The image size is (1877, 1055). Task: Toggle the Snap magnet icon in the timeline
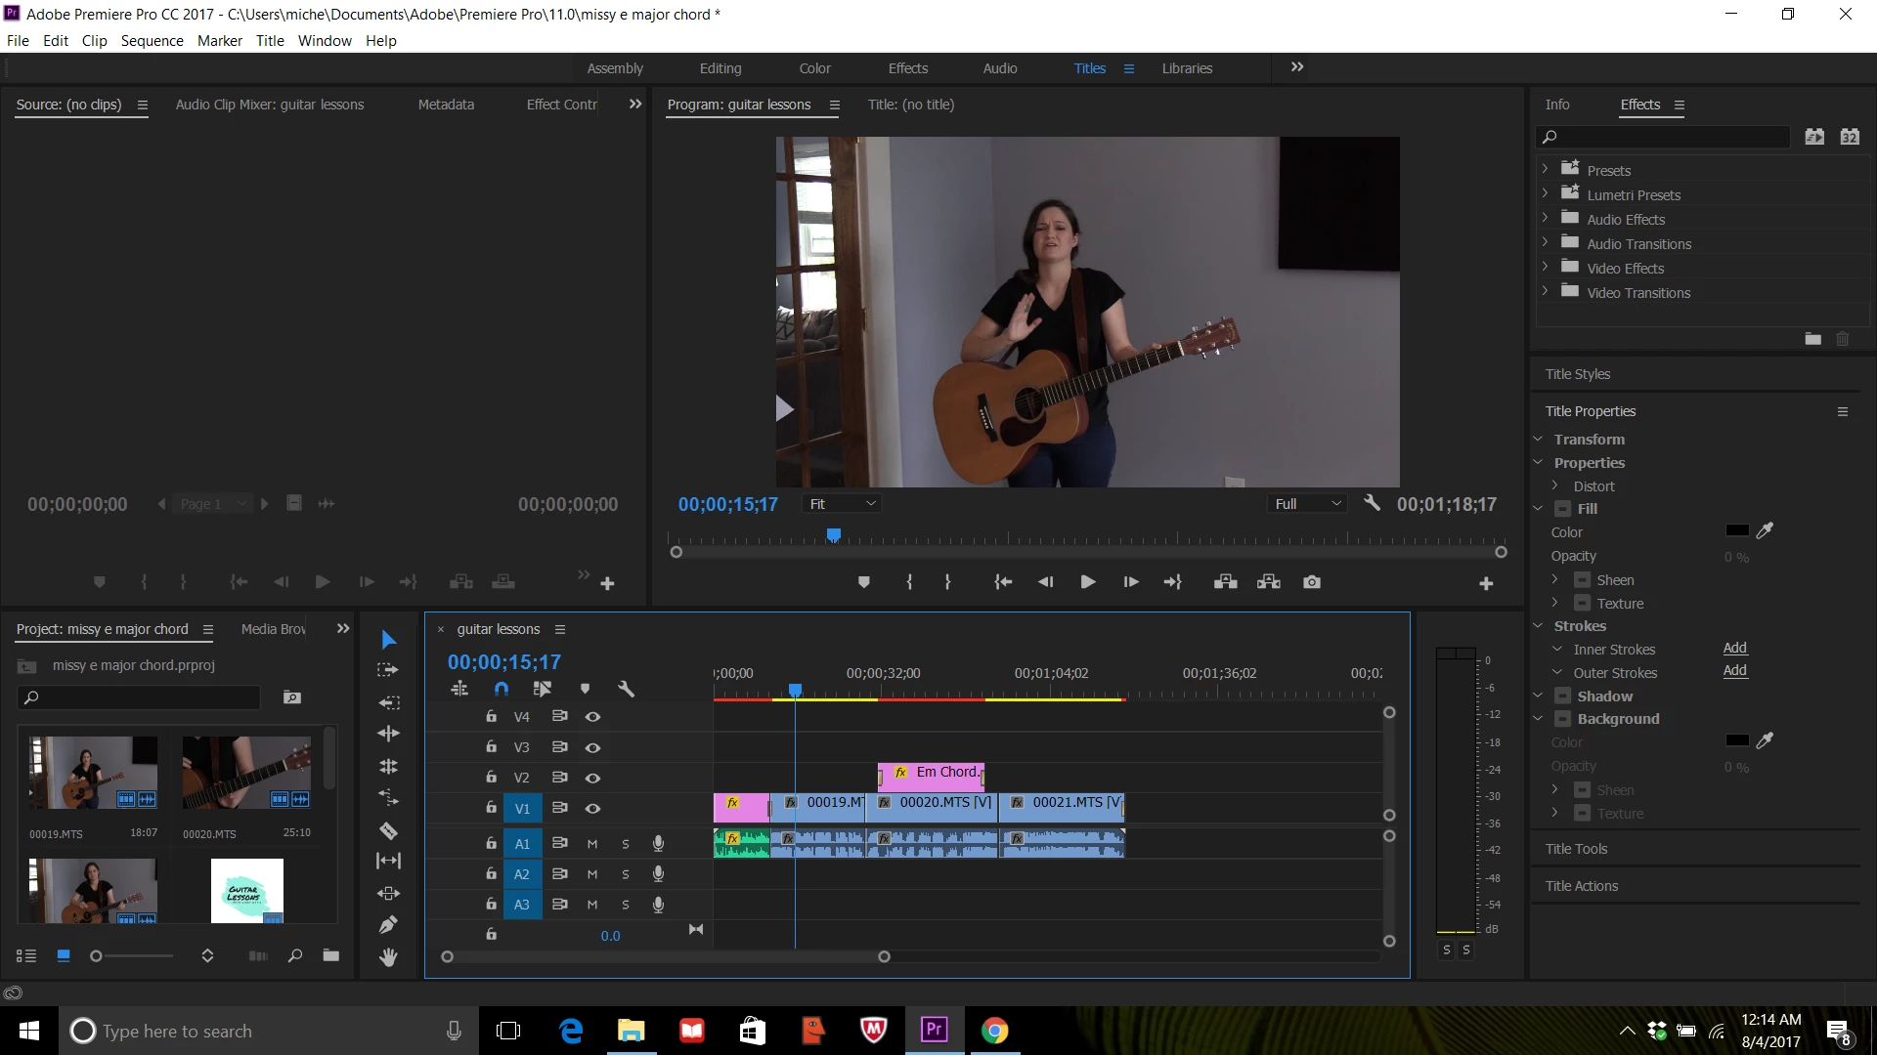tap(502, 689)
